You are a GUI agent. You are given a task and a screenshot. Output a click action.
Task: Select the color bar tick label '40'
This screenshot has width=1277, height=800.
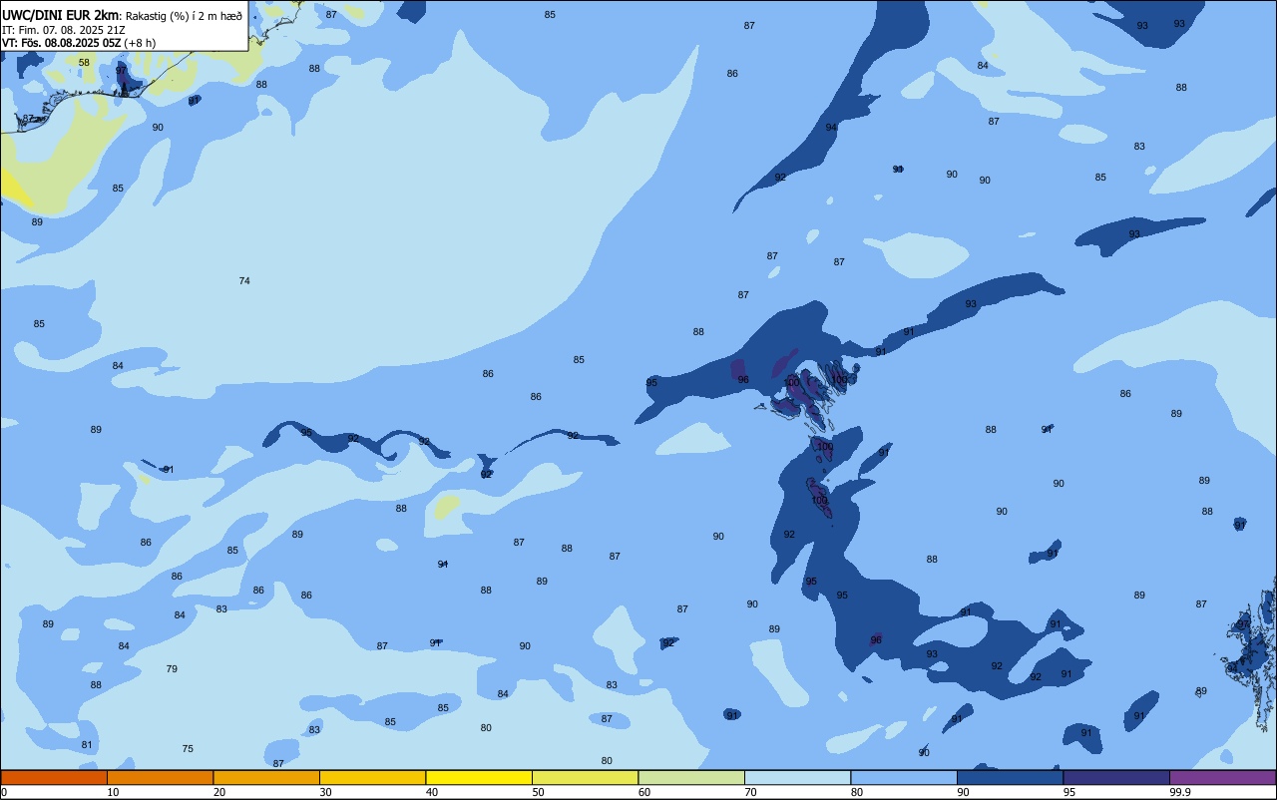(432, 792)
